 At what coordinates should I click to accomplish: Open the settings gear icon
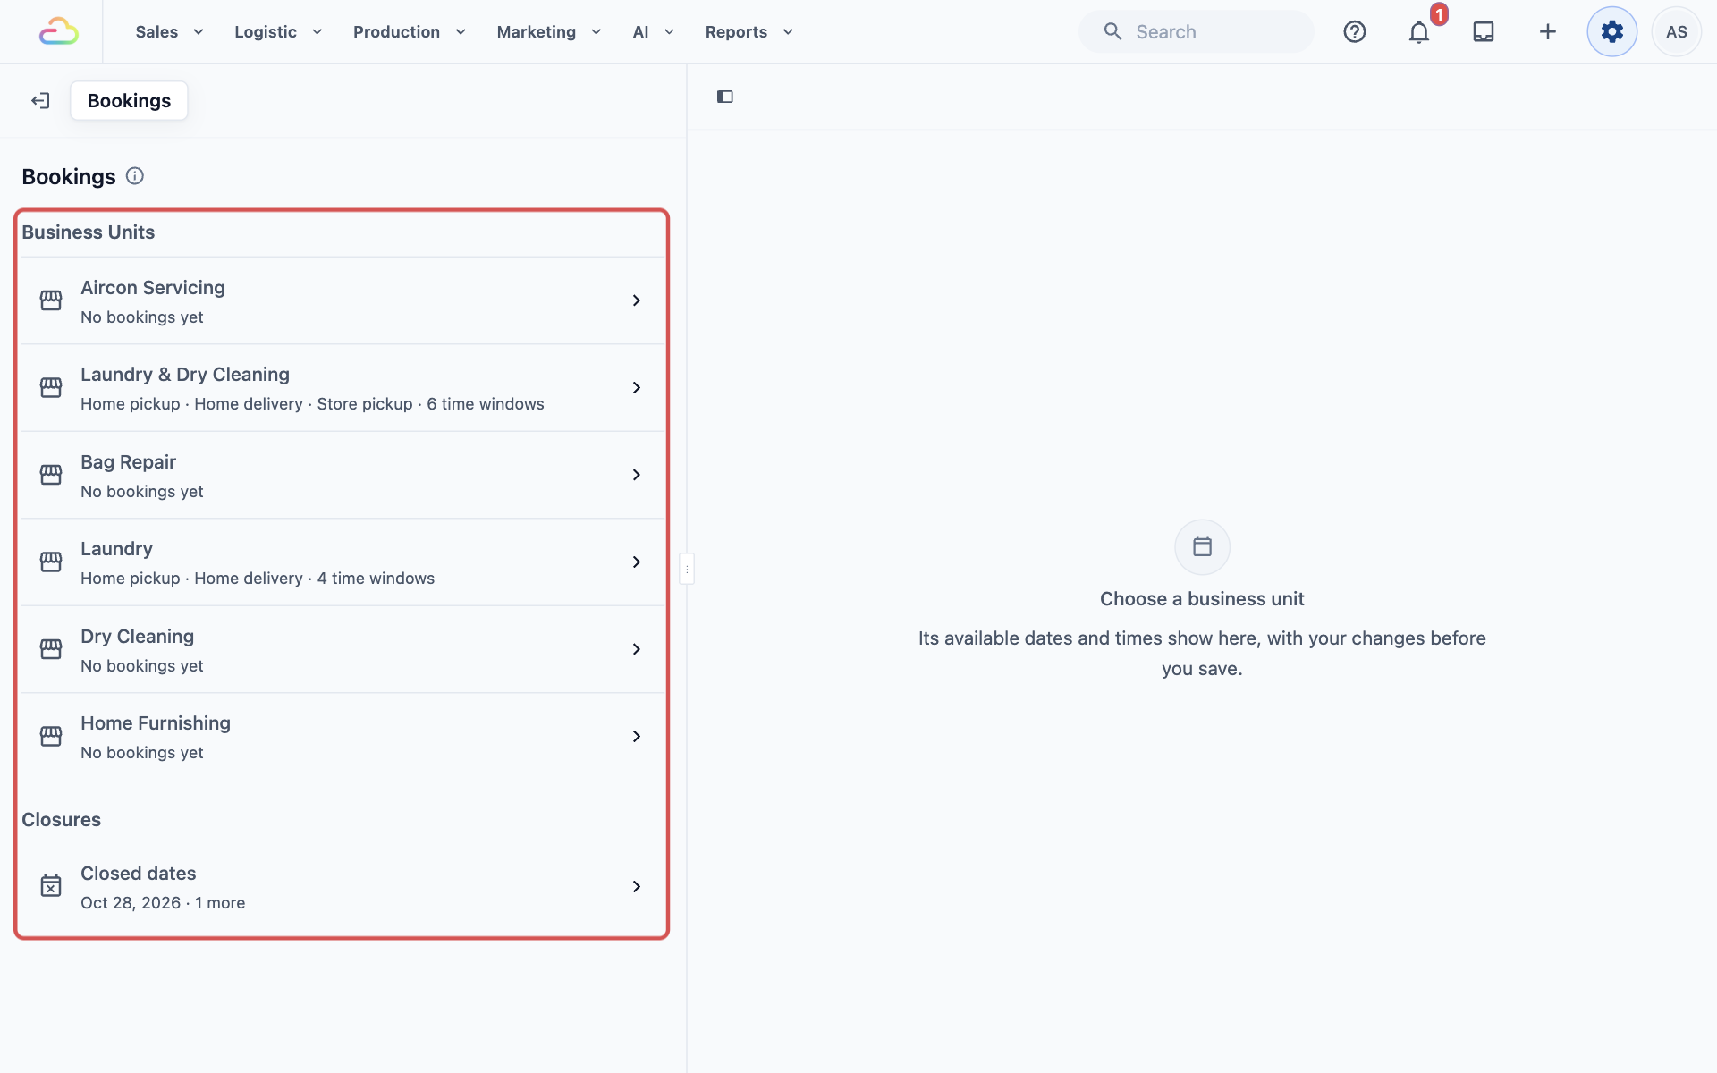(1612, 32)
